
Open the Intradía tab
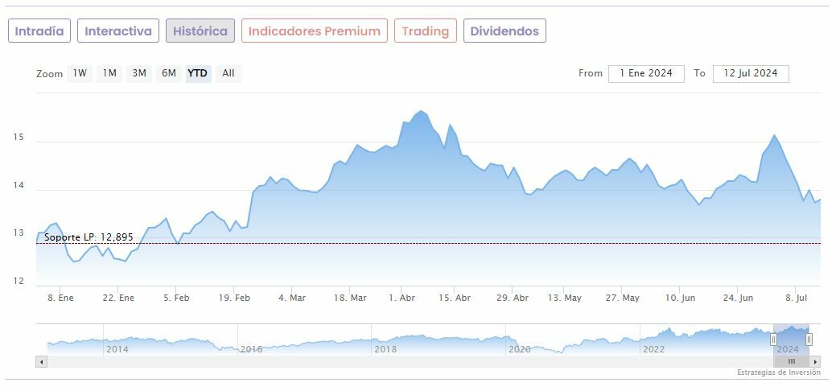[x=39, y=31]
